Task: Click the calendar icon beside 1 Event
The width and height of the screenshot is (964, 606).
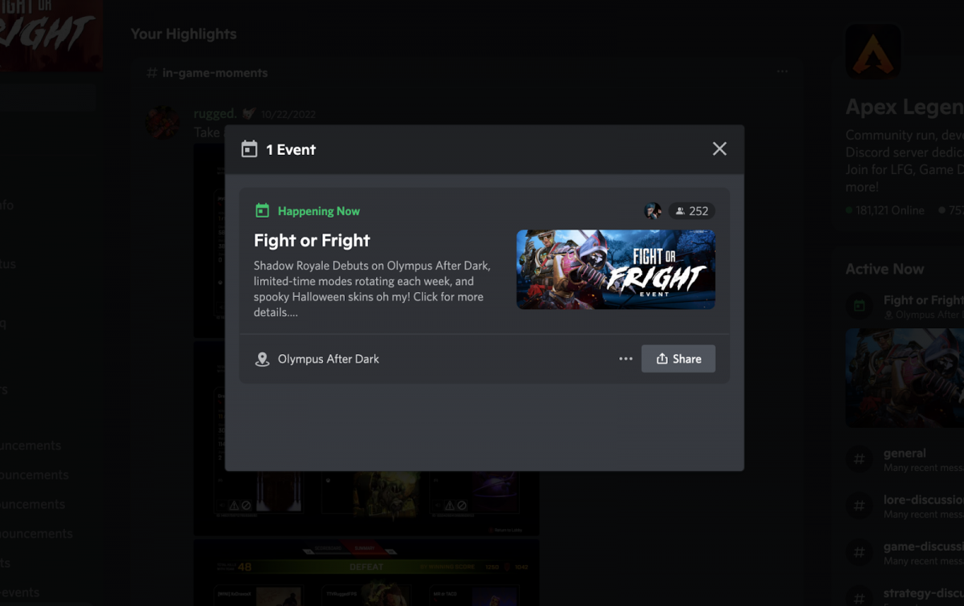Action: click(250, 149)
